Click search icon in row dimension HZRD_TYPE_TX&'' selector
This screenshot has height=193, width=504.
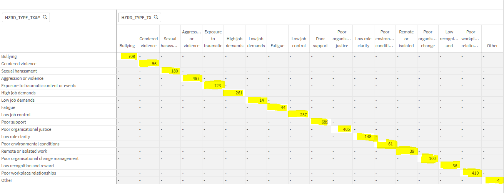point(45,17)
